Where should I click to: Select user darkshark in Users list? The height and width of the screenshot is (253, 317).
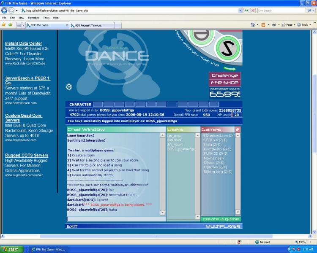[x=174, y=140]
